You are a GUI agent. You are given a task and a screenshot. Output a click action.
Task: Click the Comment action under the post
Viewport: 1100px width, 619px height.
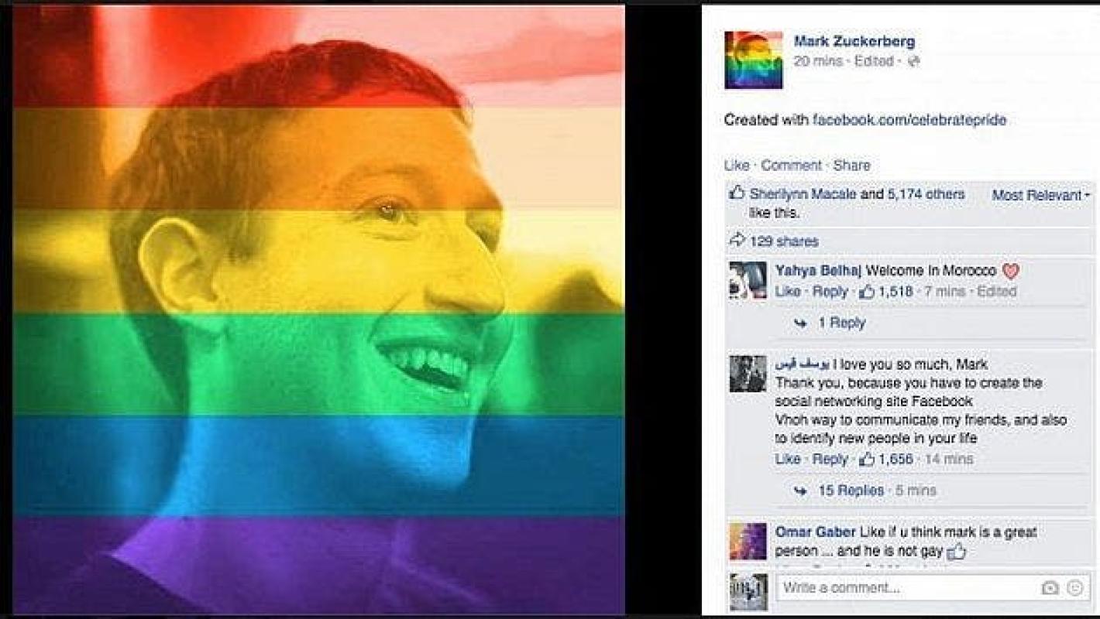pos(791,166)
